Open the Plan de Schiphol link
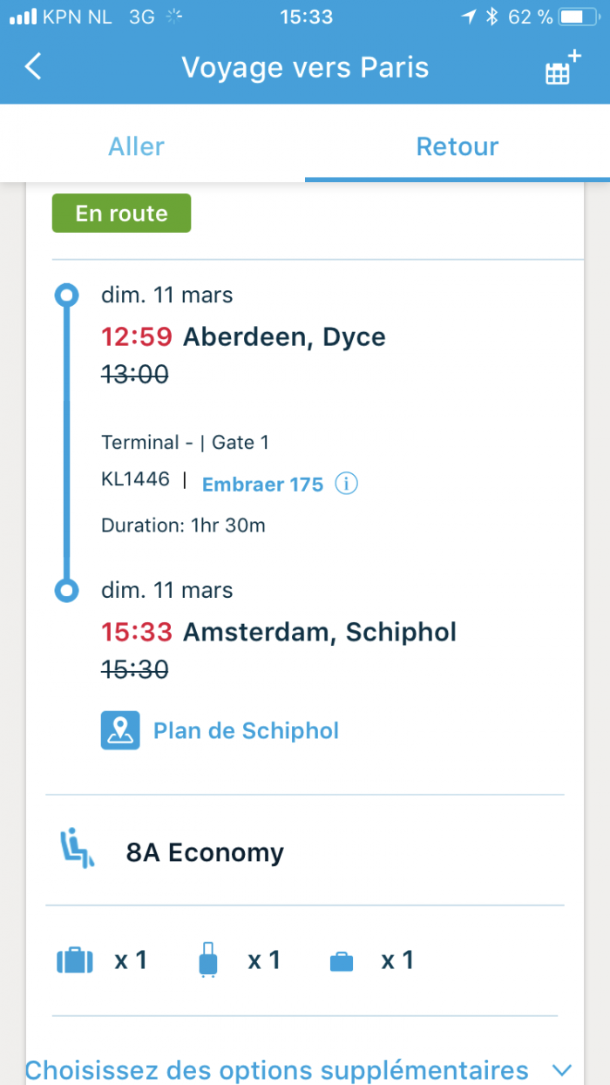Screen dimensions: 610x1085 [246, 730]
